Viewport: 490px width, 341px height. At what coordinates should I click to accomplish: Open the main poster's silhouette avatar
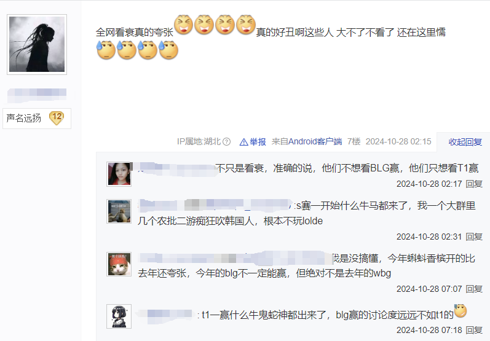pos(37,44)
